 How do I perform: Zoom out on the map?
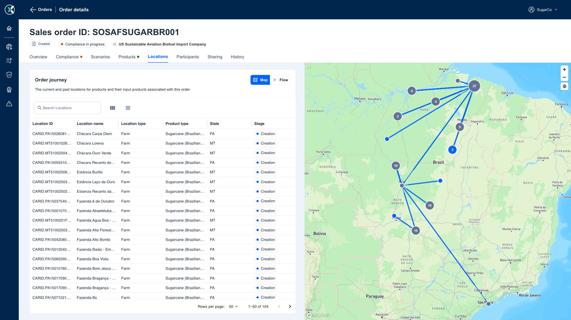564,77
